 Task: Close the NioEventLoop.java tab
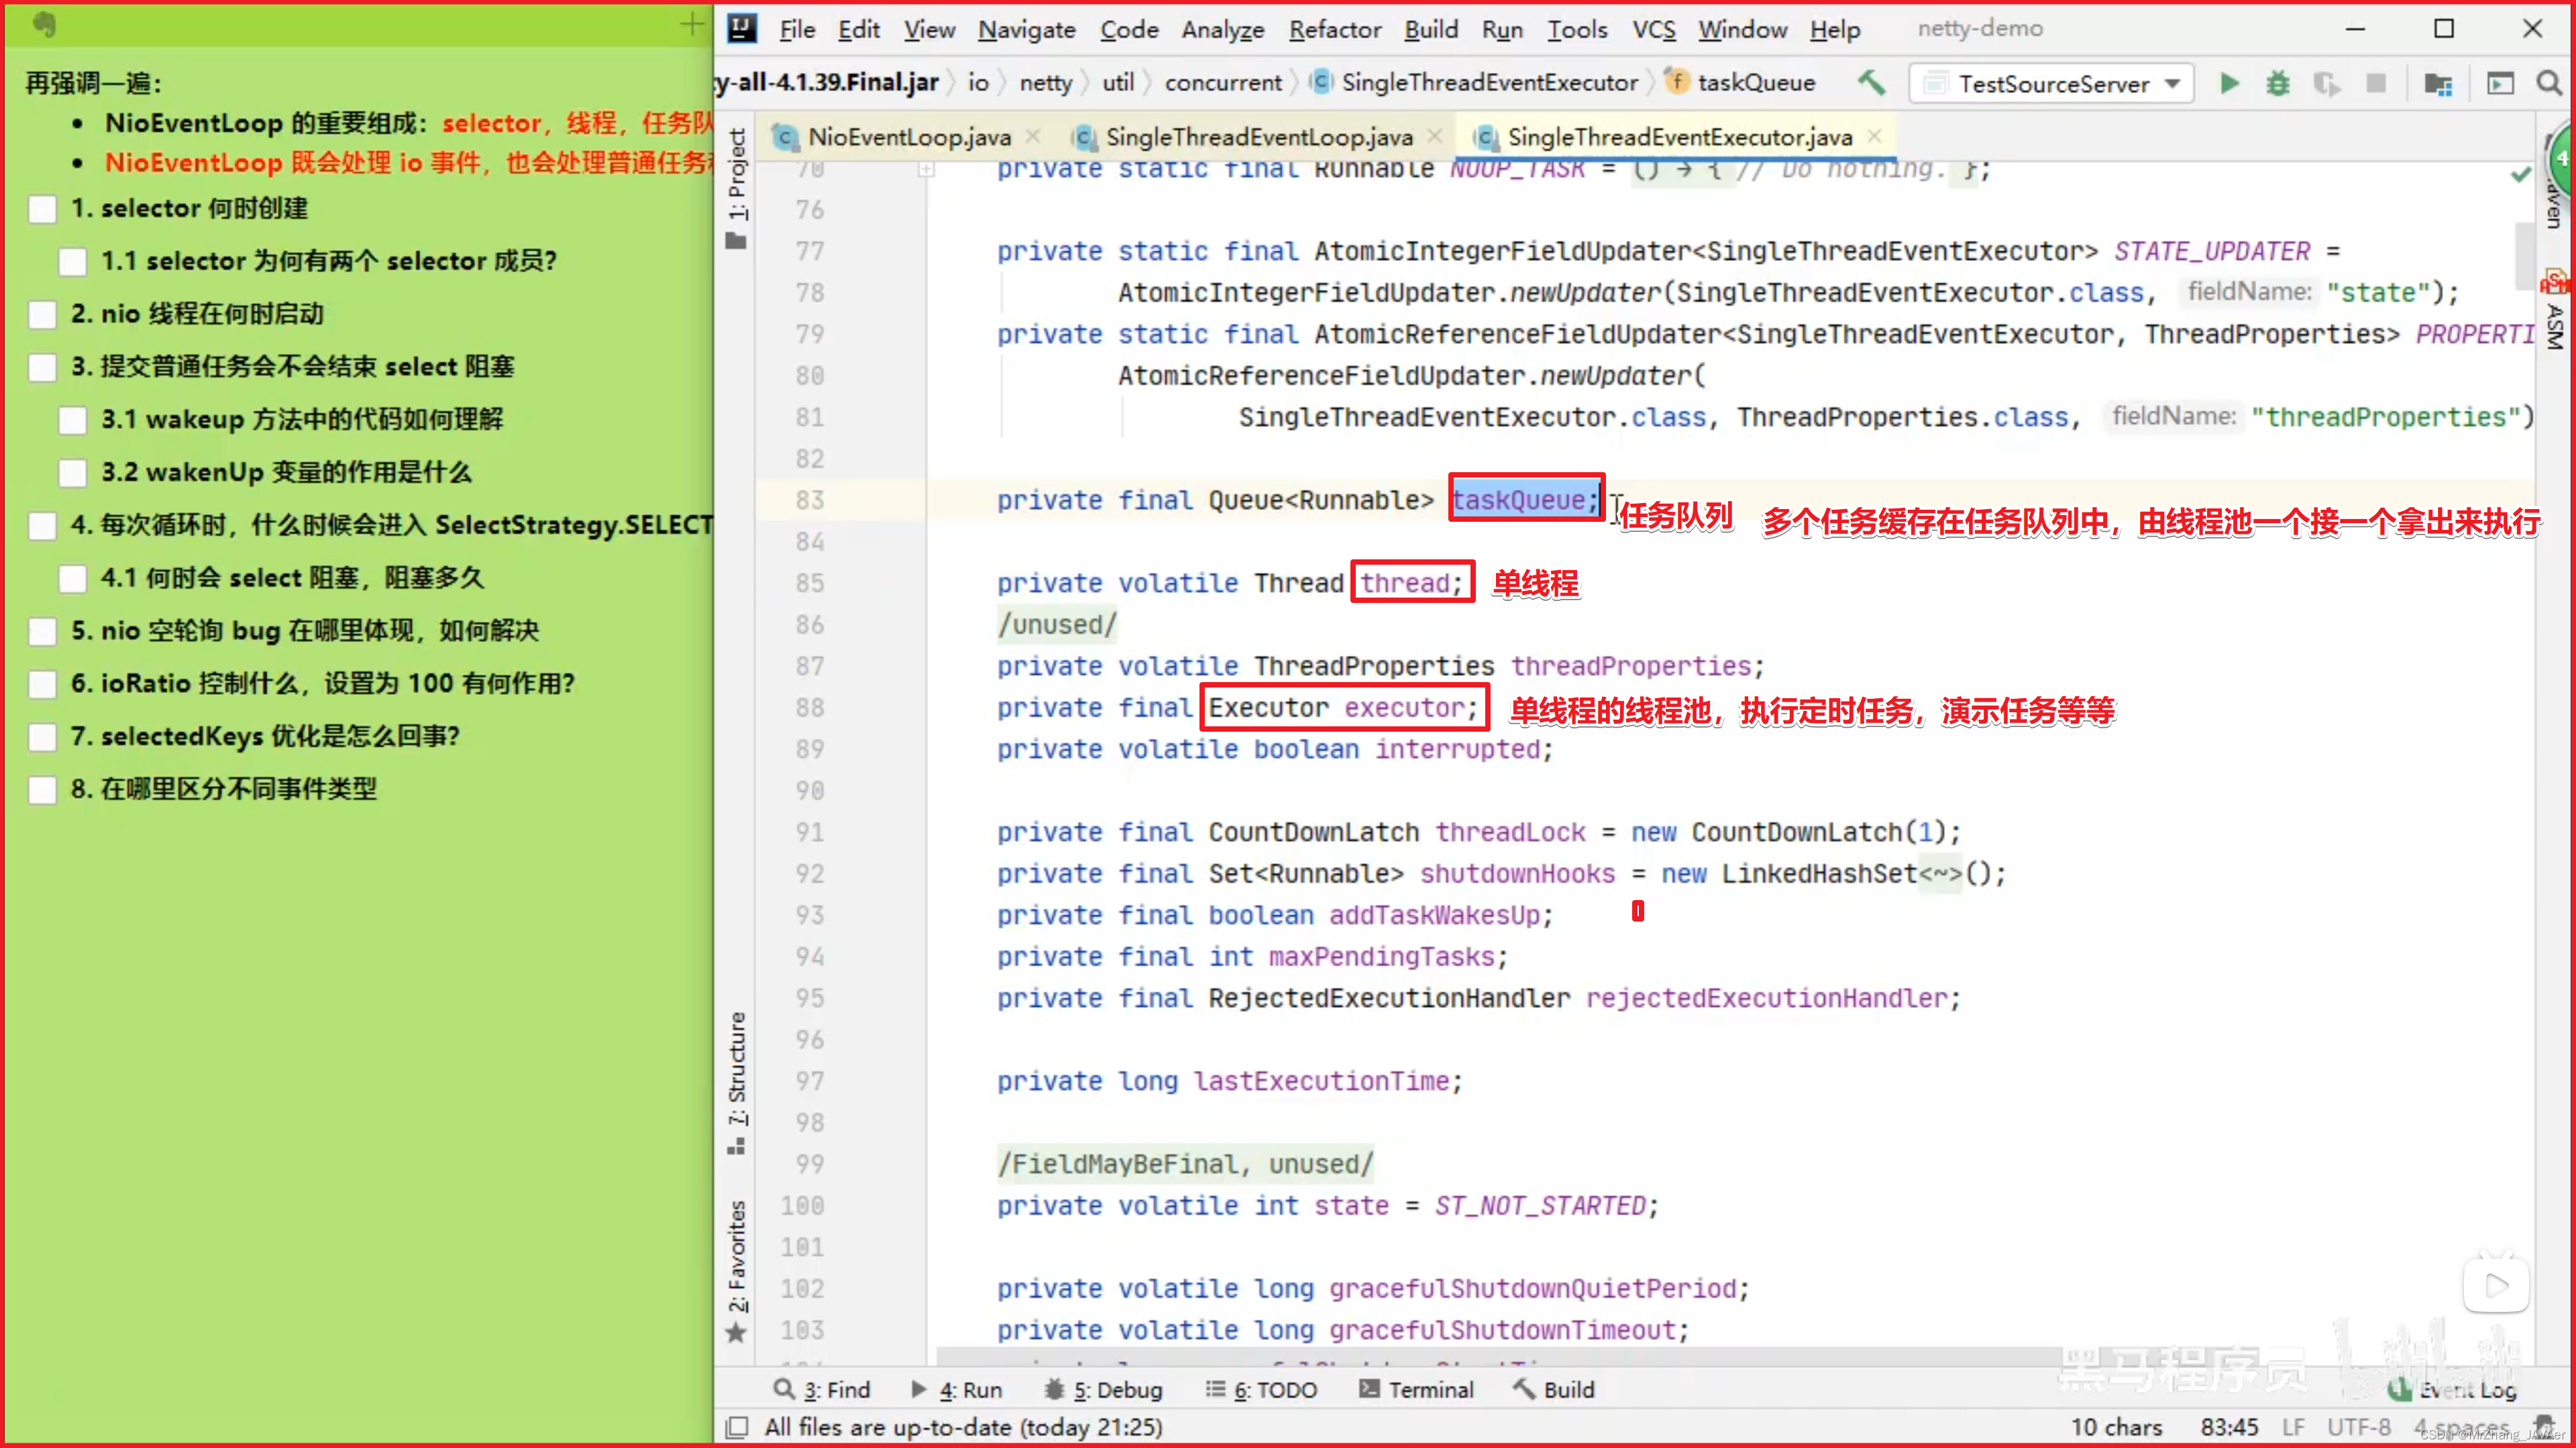[x=1033, y=136]
